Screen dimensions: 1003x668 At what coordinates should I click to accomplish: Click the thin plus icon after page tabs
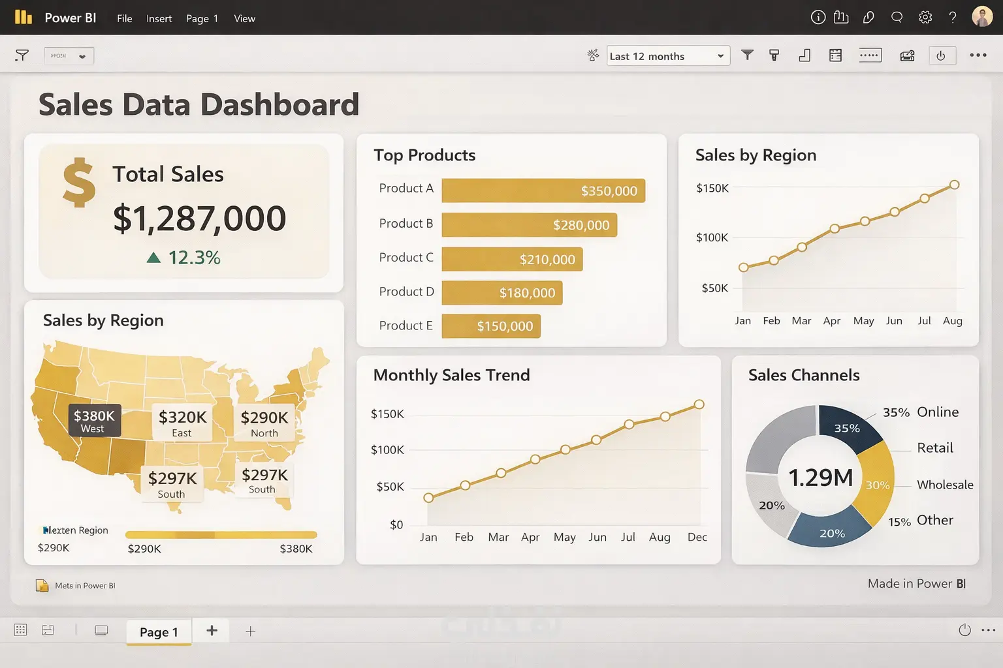(x=250, y=631)
